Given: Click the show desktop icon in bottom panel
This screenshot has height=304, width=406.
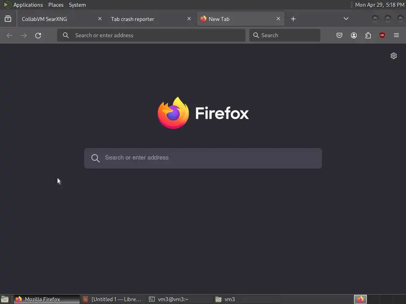Looking at the screenshot, I should [x=5, y=299].
